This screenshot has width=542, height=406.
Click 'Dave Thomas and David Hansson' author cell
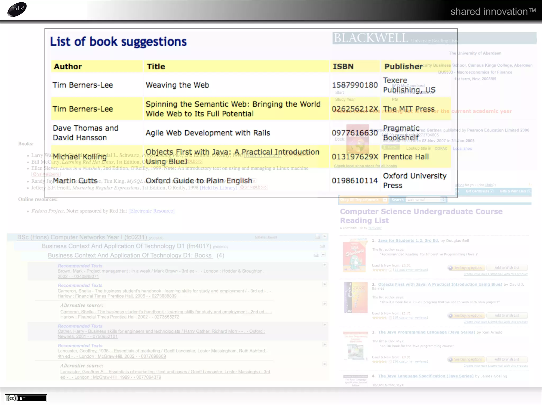pyautogui.click(x=97, y=133)
